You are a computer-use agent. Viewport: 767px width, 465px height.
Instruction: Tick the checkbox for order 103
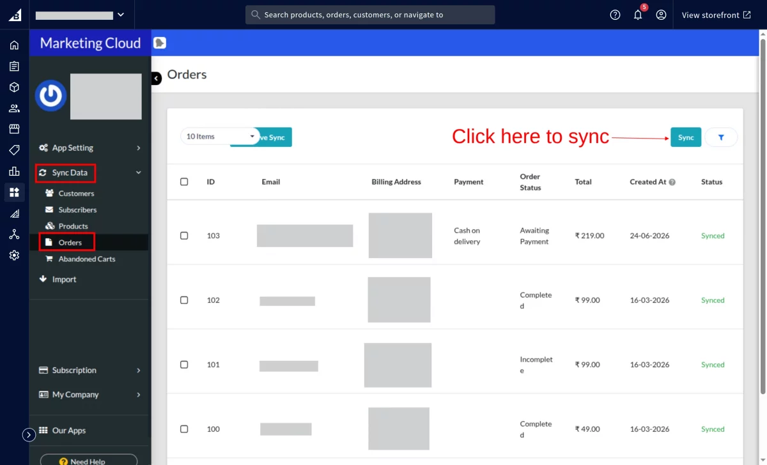[x=184, y=236]
